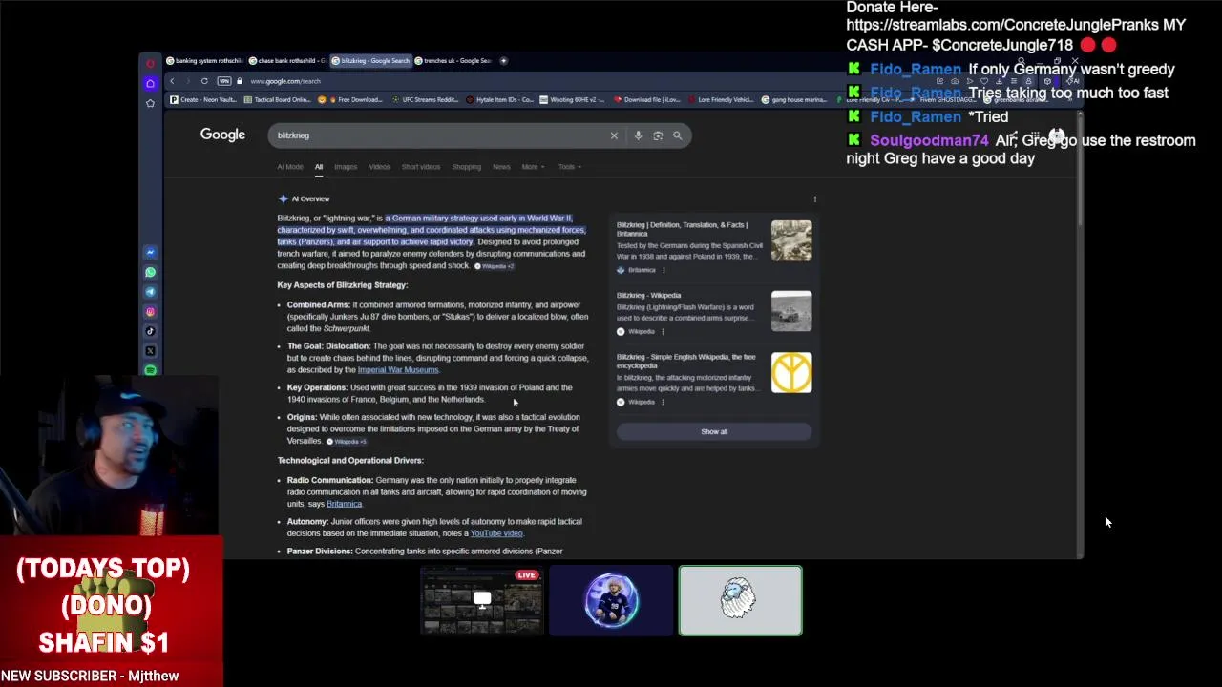
Task: Clear the search box with the X icon
Action: click(614, 135)
